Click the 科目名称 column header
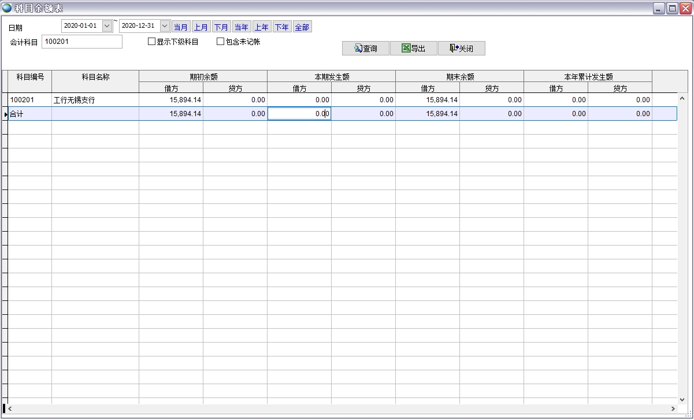This screenshot has width=694, height=420. click(95, 77)
